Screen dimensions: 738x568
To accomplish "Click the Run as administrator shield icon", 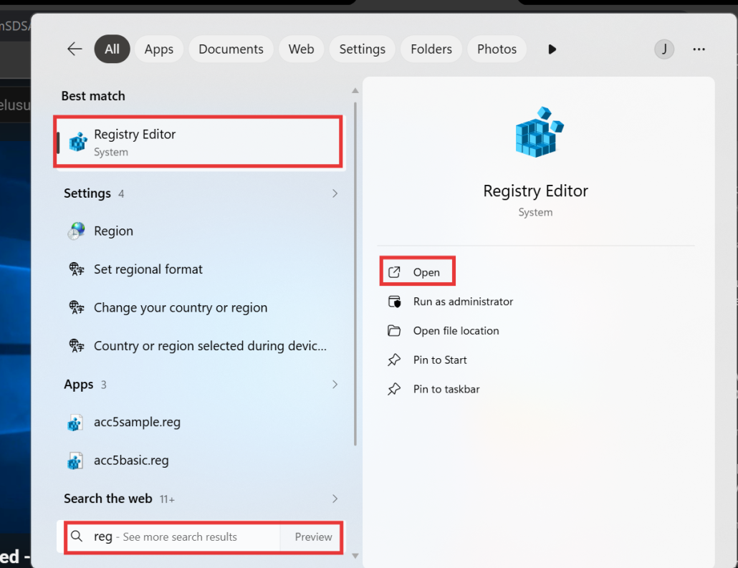I will [x=394, y=302].
